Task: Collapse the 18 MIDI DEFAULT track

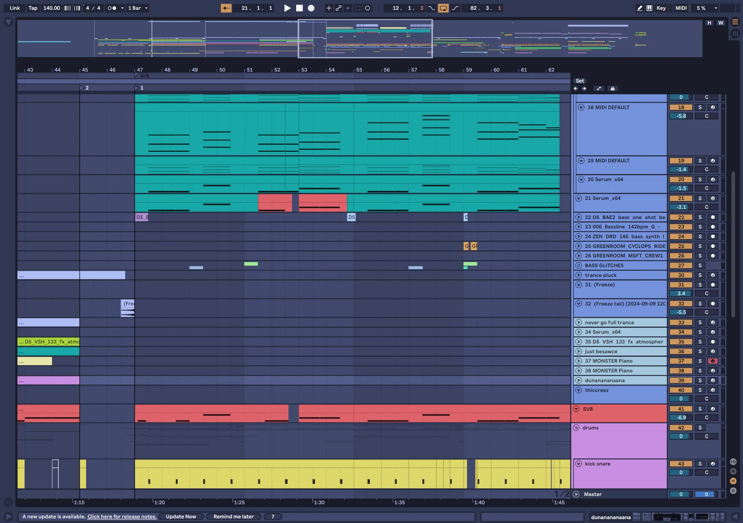Action: (x=581, y=107)
